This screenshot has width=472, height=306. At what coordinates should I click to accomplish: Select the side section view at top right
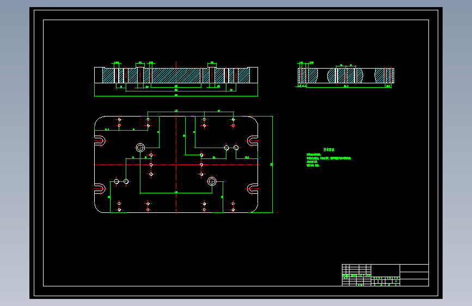pyautogui.click(x=346, y=75)
